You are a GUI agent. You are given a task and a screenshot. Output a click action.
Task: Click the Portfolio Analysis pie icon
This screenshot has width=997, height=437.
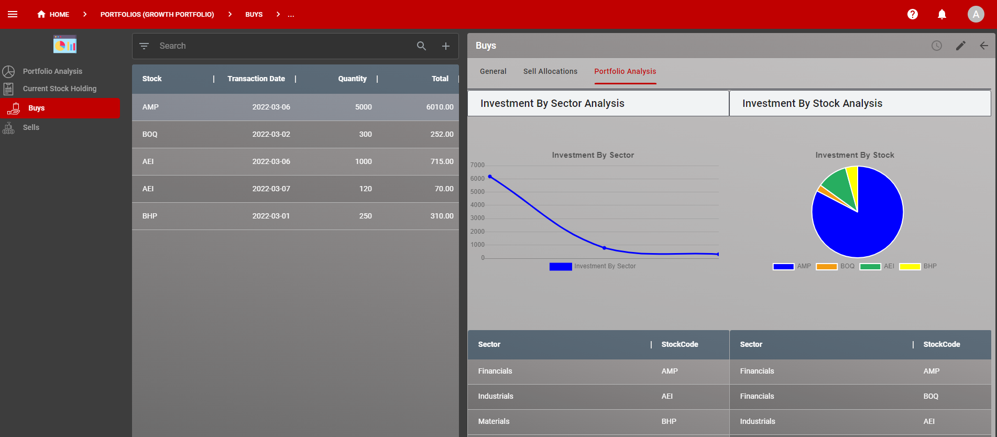tap(8, 71)
